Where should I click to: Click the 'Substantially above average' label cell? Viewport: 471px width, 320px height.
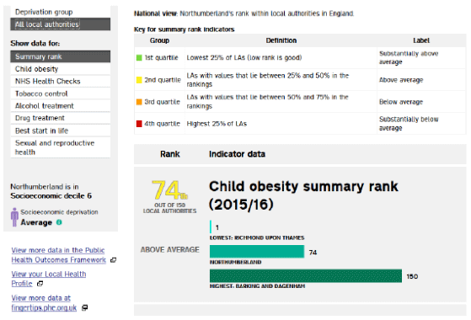[421, 57]
